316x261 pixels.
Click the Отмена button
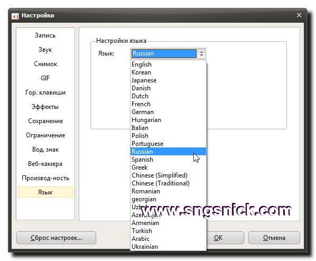click(x=274, y=238)
